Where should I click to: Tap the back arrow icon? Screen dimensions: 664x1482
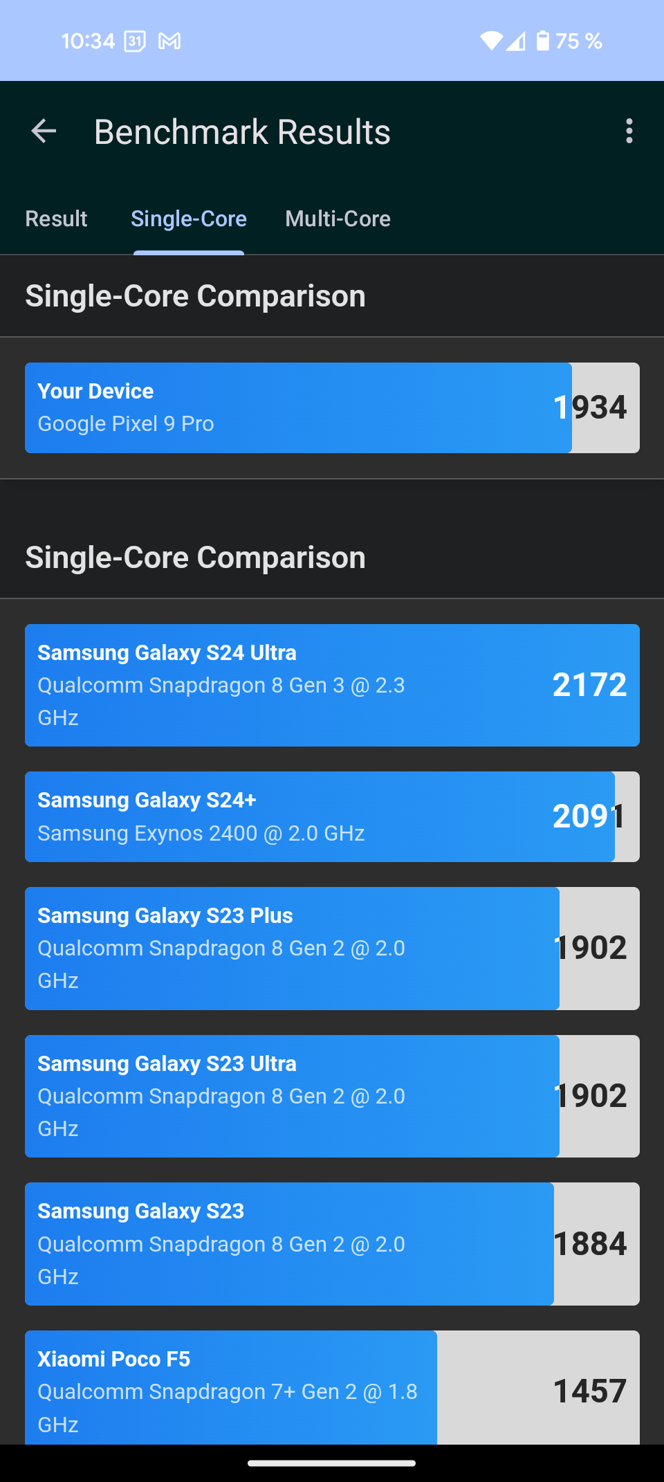click(x=44, y=131)
